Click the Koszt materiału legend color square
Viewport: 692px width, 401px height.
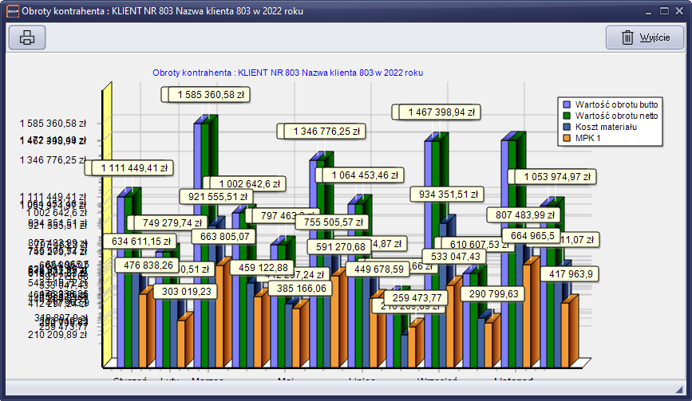tap(567, 127)
